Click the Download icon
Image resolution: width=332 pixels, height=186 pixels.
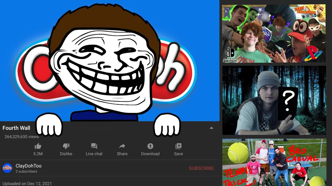(x=150, y=146)
